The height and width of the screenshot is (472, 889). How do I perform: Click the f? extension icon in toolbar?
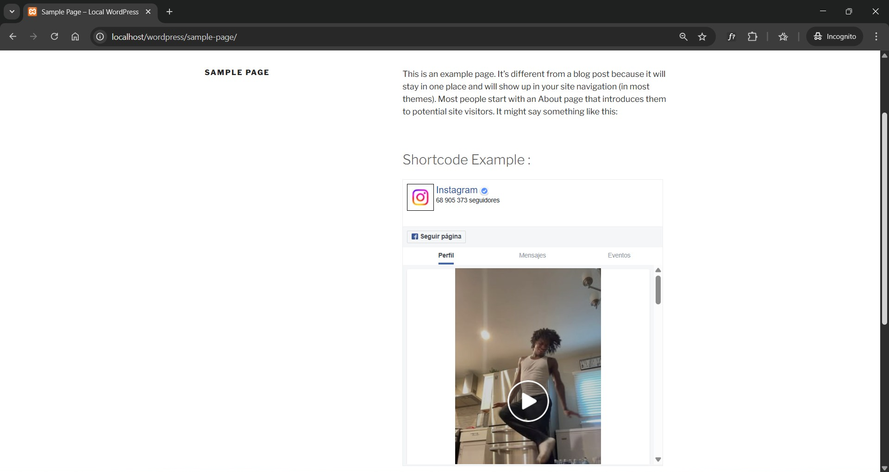pyautogui.click(x=732, y=37)
